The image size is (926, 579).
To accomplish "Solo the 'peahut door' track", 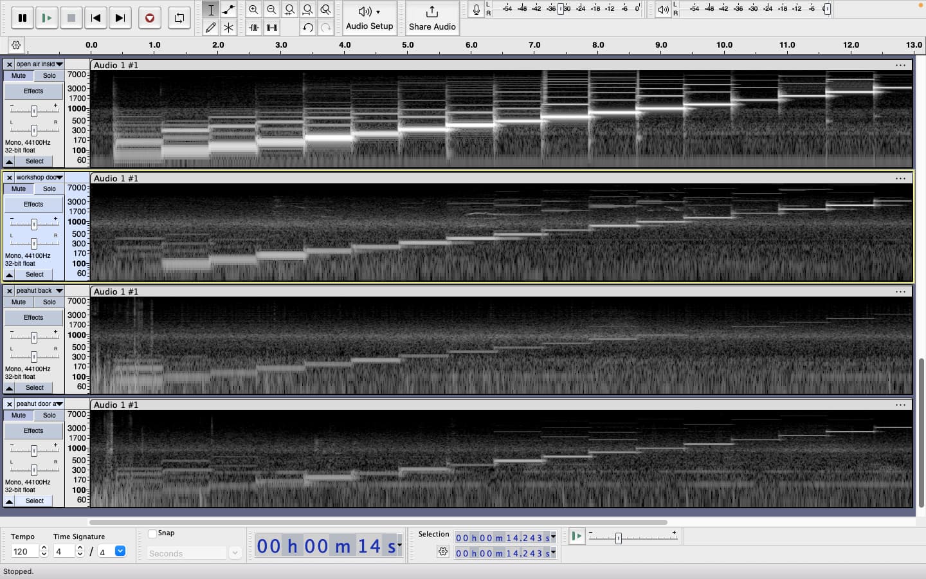I will click(x=50, y=416).
